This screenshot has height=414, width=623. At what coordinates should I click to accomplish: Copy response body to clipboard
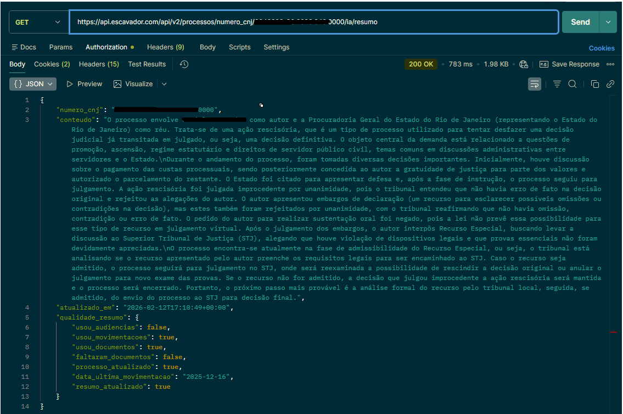tap(595, 84)
